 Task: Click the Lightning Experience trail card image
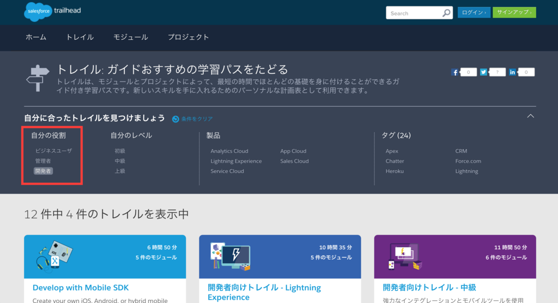click(231, 256)
